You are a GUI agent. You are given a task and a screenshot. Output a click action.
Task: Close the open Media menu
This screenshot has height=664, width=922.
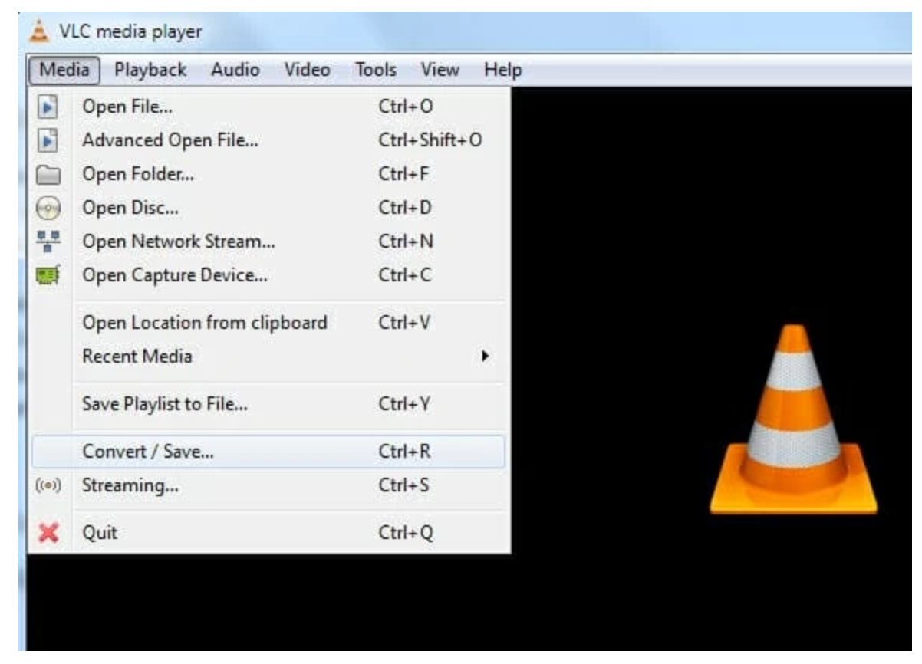pyautogui.click(x=64, y=70)
